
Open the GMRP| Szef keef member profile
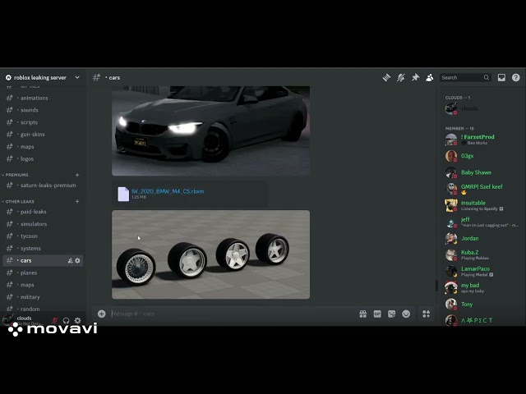(x=482, y=189)
